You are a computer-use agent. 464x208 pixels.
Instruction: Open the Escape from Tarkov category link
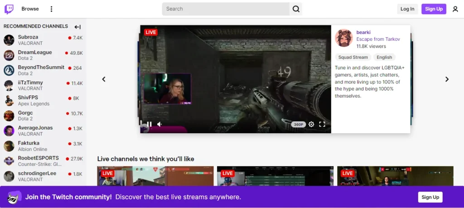(x=378, y=39)
